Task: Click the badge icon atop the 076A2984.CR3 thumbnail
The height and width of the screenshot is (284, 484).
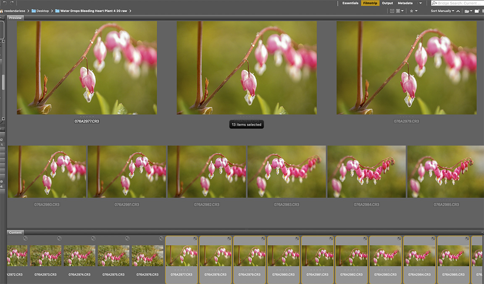Action: (x=433, y=238)
